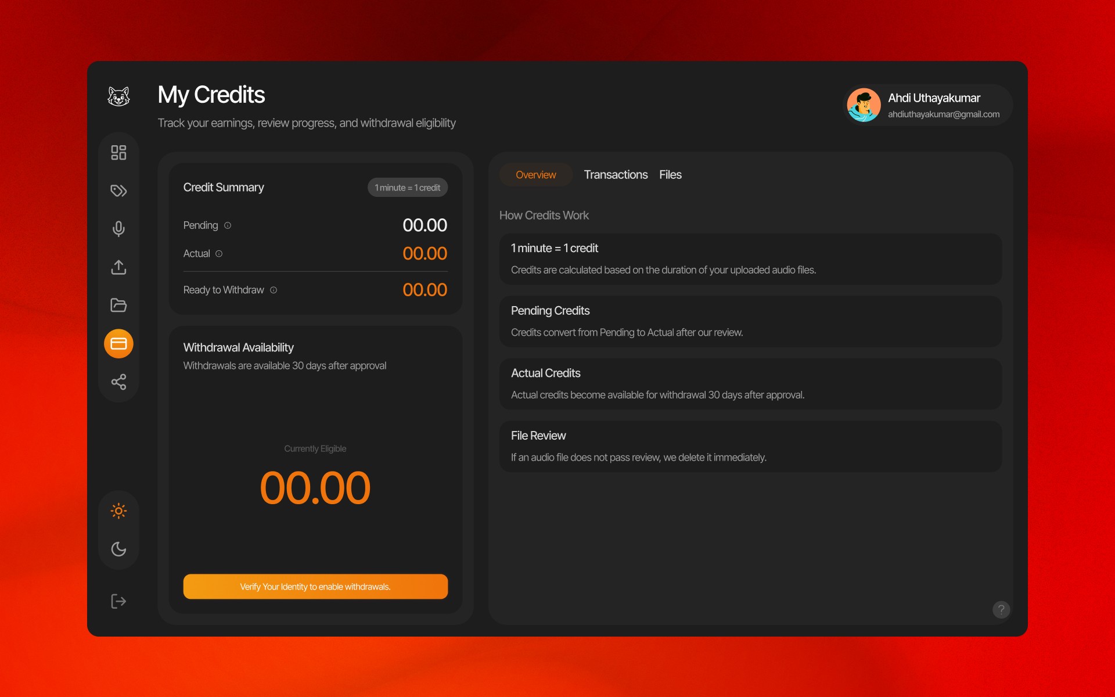Viewport: 1115px width, 697px height.
Task: Click the Actual info icon
Action: pos(219,254)
